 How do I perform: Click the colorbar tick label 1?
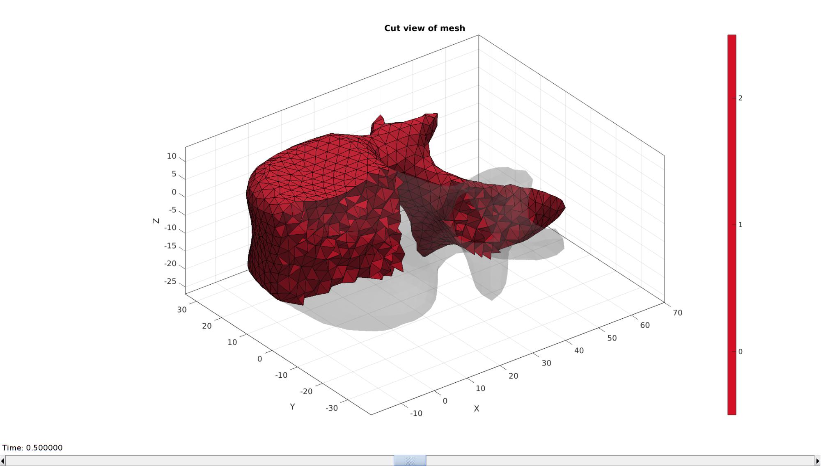click(x=741, y=225)
